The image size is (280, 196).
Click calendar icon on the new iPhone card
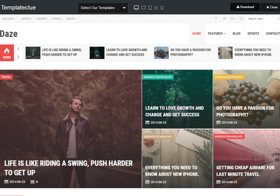147,182
